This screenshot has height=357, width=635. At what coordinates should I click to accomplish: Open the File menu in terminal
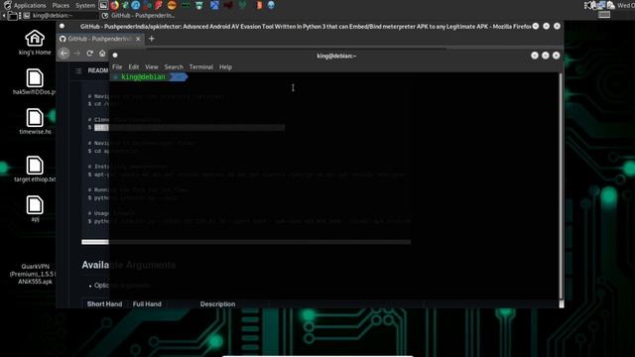pos(117,66)
